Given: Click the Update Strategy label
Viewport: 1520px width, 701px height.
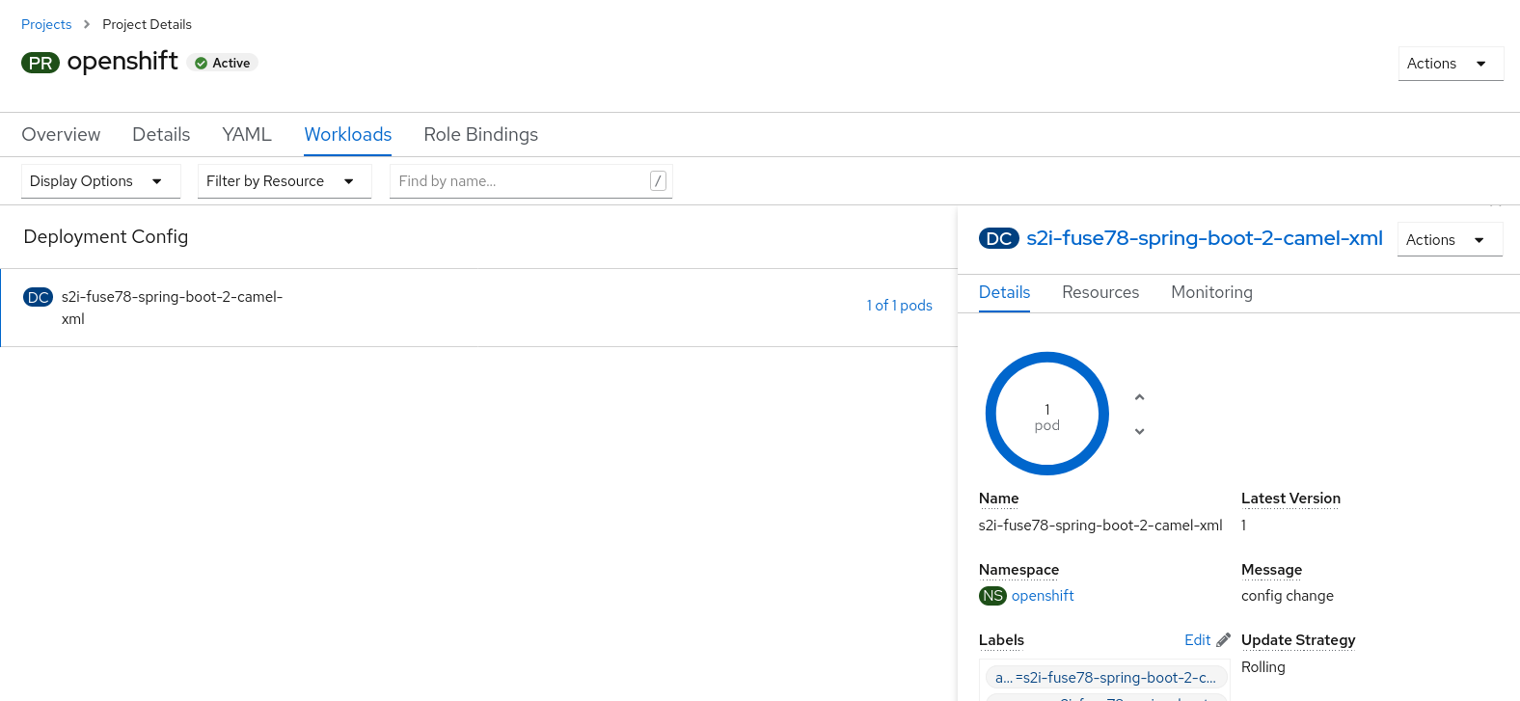Looking at the screenshot, I should 1298,640.
